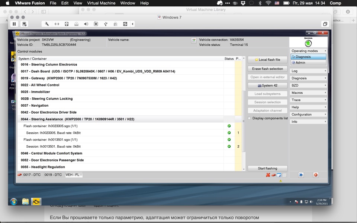Switch to the 0017 - DTC tab

[32, 175]
